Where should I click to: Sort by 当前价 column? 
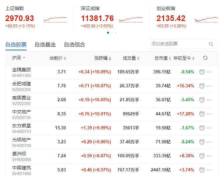58,58
